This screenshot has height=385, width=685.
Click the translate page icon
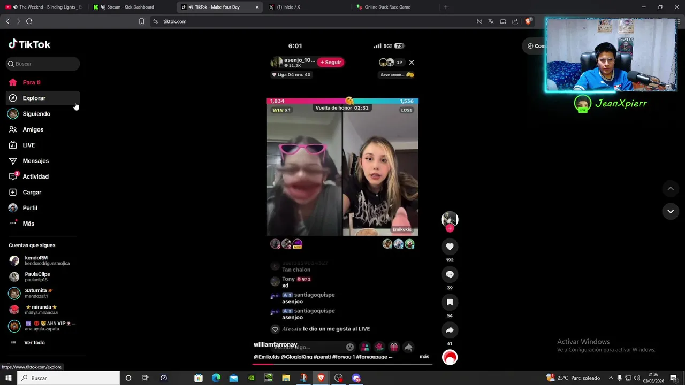(491, 21)
